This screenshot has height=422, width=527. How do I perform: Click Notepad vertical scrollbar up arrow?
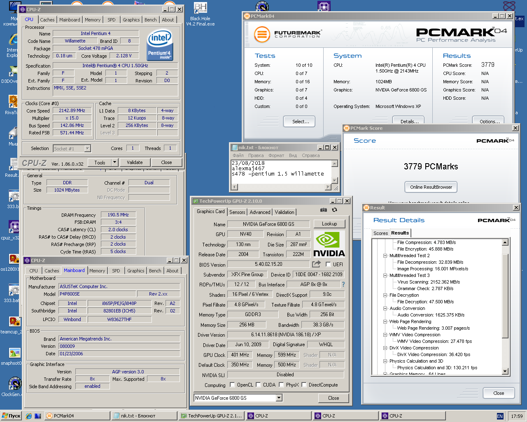[x=334, y=163]
